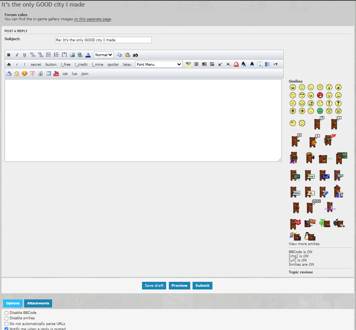This screenshot has width=356, height=330.
Task: Focus the message body text area
Action: 143,120
